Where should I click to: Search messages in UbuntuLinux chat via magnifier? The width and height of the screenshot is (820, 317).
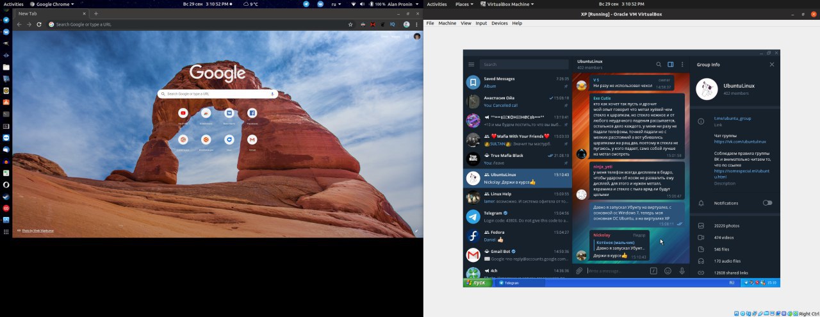click(x=659, y=64)
